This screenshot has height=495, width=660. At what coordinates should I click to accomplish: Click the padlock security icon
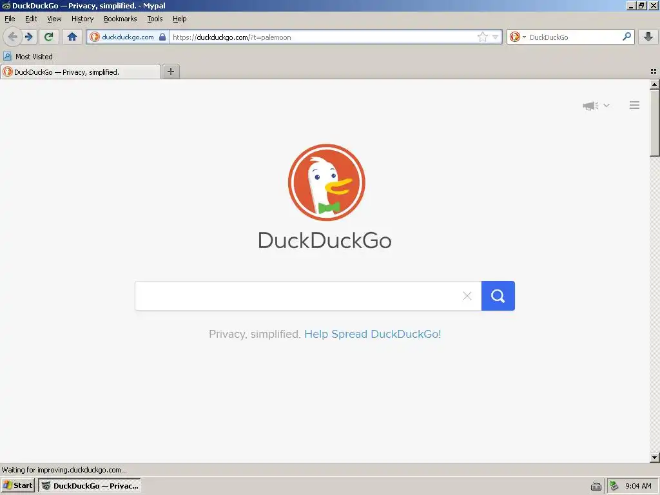[162, 37]
